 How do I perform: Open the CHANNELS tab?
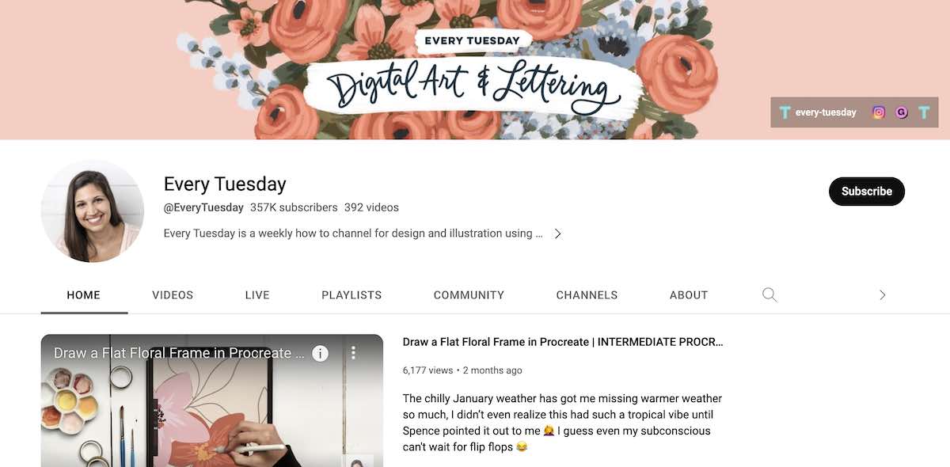click(x=587, y=295)
